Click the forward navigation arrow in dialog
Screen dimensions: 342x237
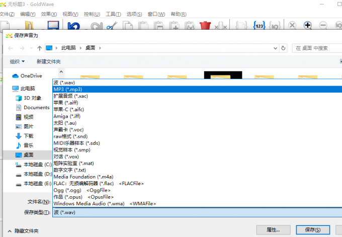[x=22, y=48]
